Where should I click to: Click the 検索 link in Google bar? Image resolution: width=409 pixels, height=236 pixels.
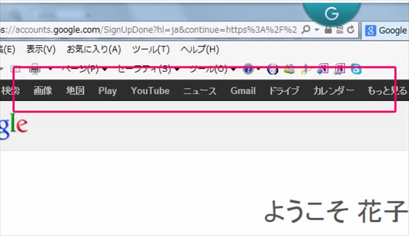[x=10, y=91]
